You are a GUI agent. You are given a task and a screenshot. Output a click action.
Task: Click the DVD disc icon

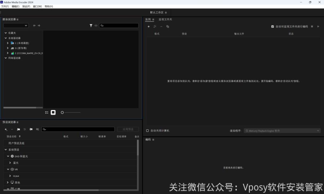pos(12,156)
